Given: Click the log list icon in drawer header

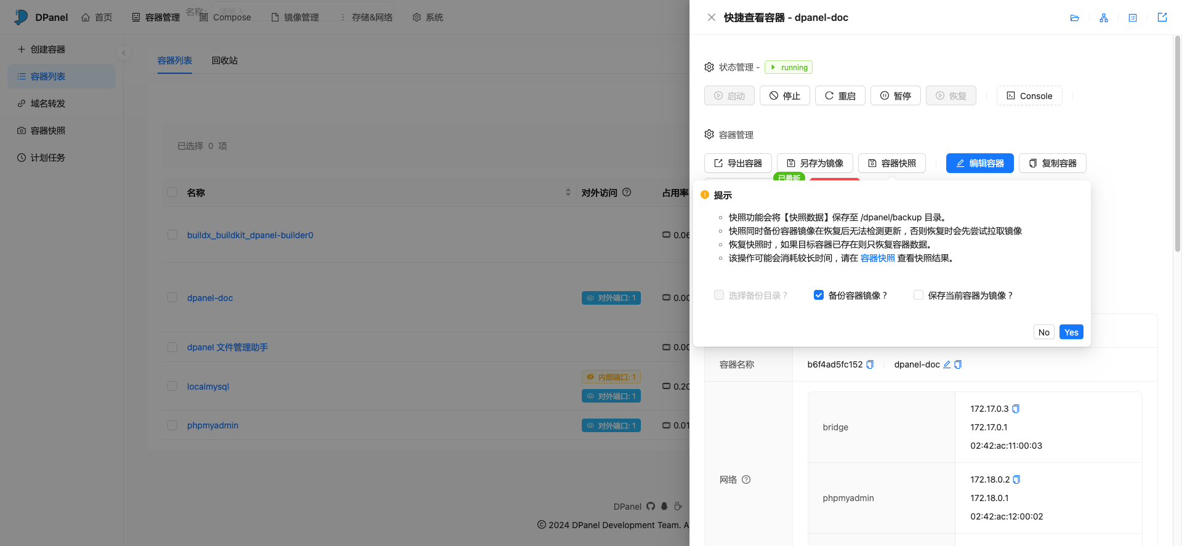Looking at the screenshot, I should (x=1133, y=18).
